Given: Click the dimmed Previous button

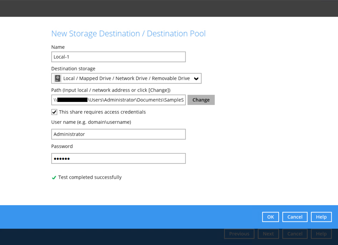Looking at the screenshot, I should (x=239, y=234).
